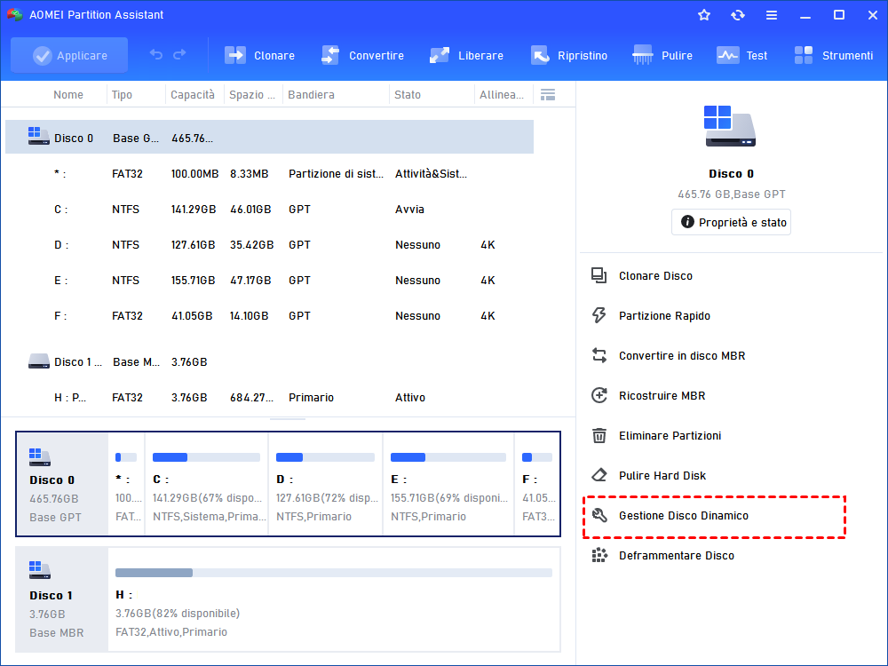This screenshot has width=888, height=666.
Task: Click Clonare Disco in side panel
Action: [x=655, y=276]
